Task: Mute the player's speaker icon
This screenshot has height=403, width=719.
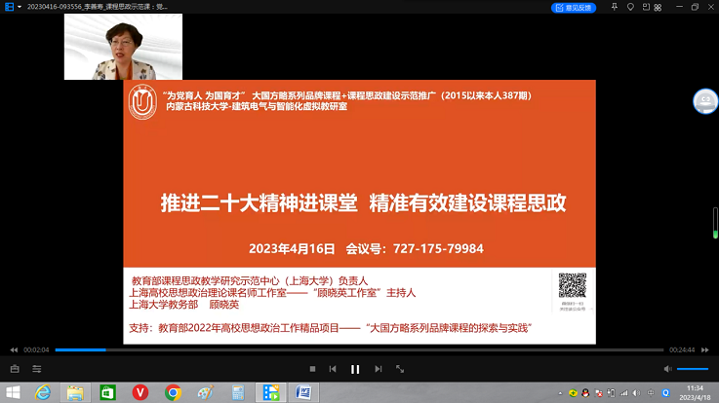Action: point(668,369)
